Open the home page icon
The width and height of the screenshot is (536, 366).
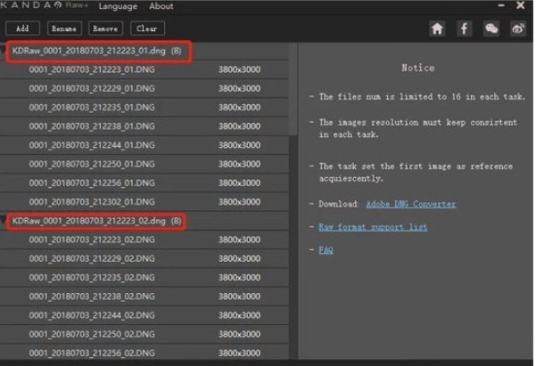(x=437, y=28)
